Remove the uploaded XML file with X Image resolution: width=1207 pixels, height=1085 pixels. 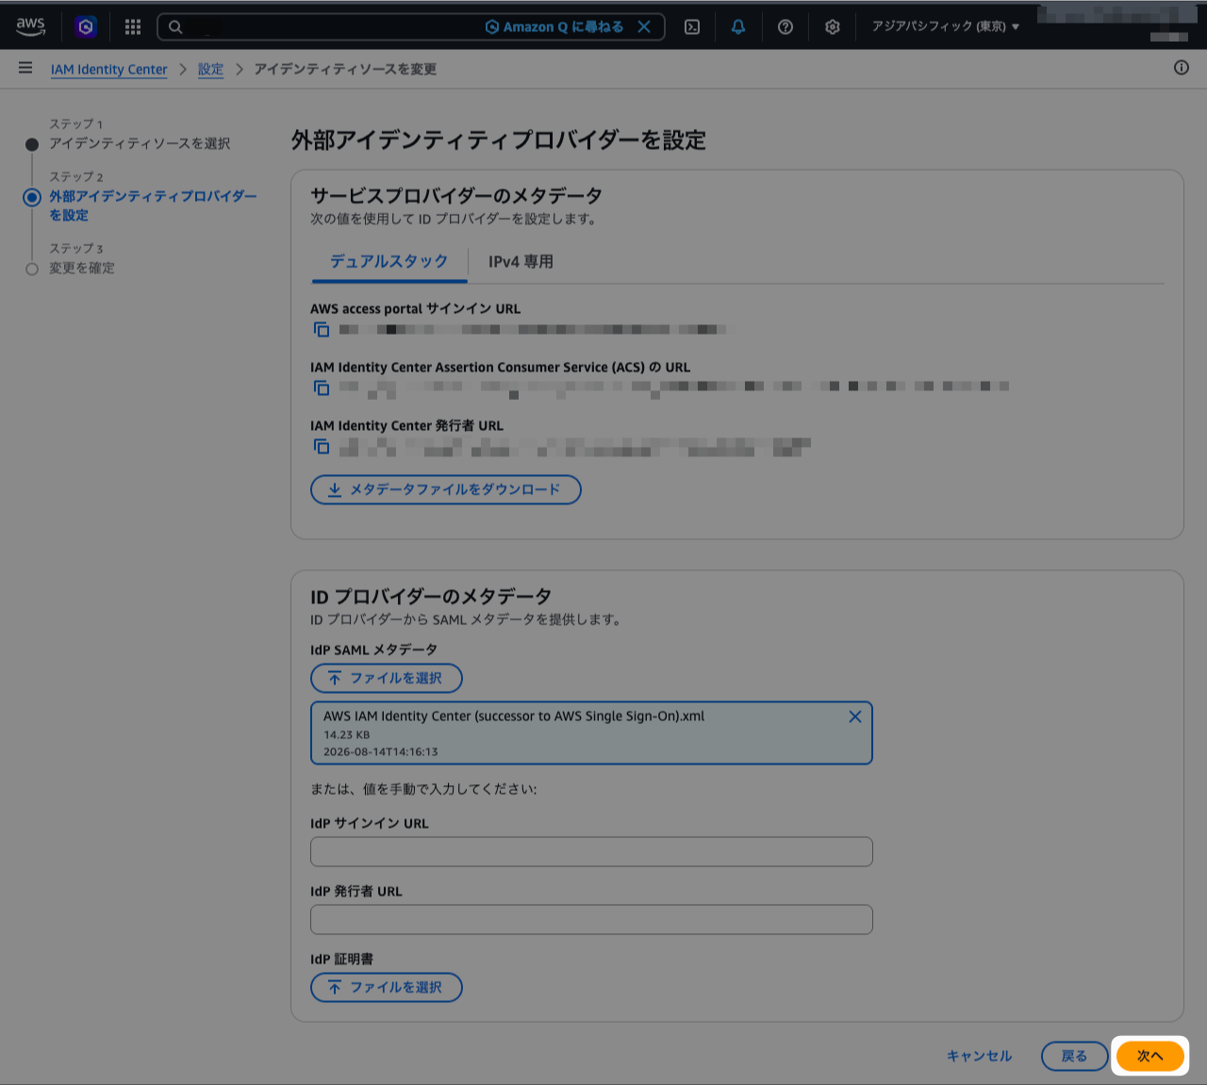coord(855,716)
